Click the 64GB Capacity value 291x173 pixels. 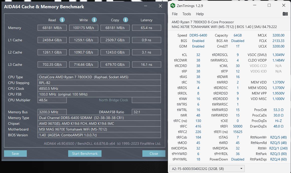point(238,35)
